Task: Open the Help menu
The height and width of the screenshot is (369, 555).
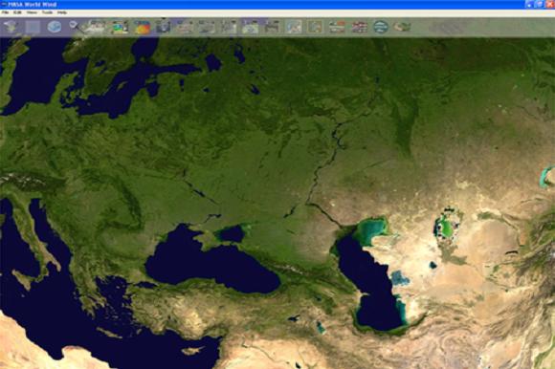Action: [x=62, y=12]
